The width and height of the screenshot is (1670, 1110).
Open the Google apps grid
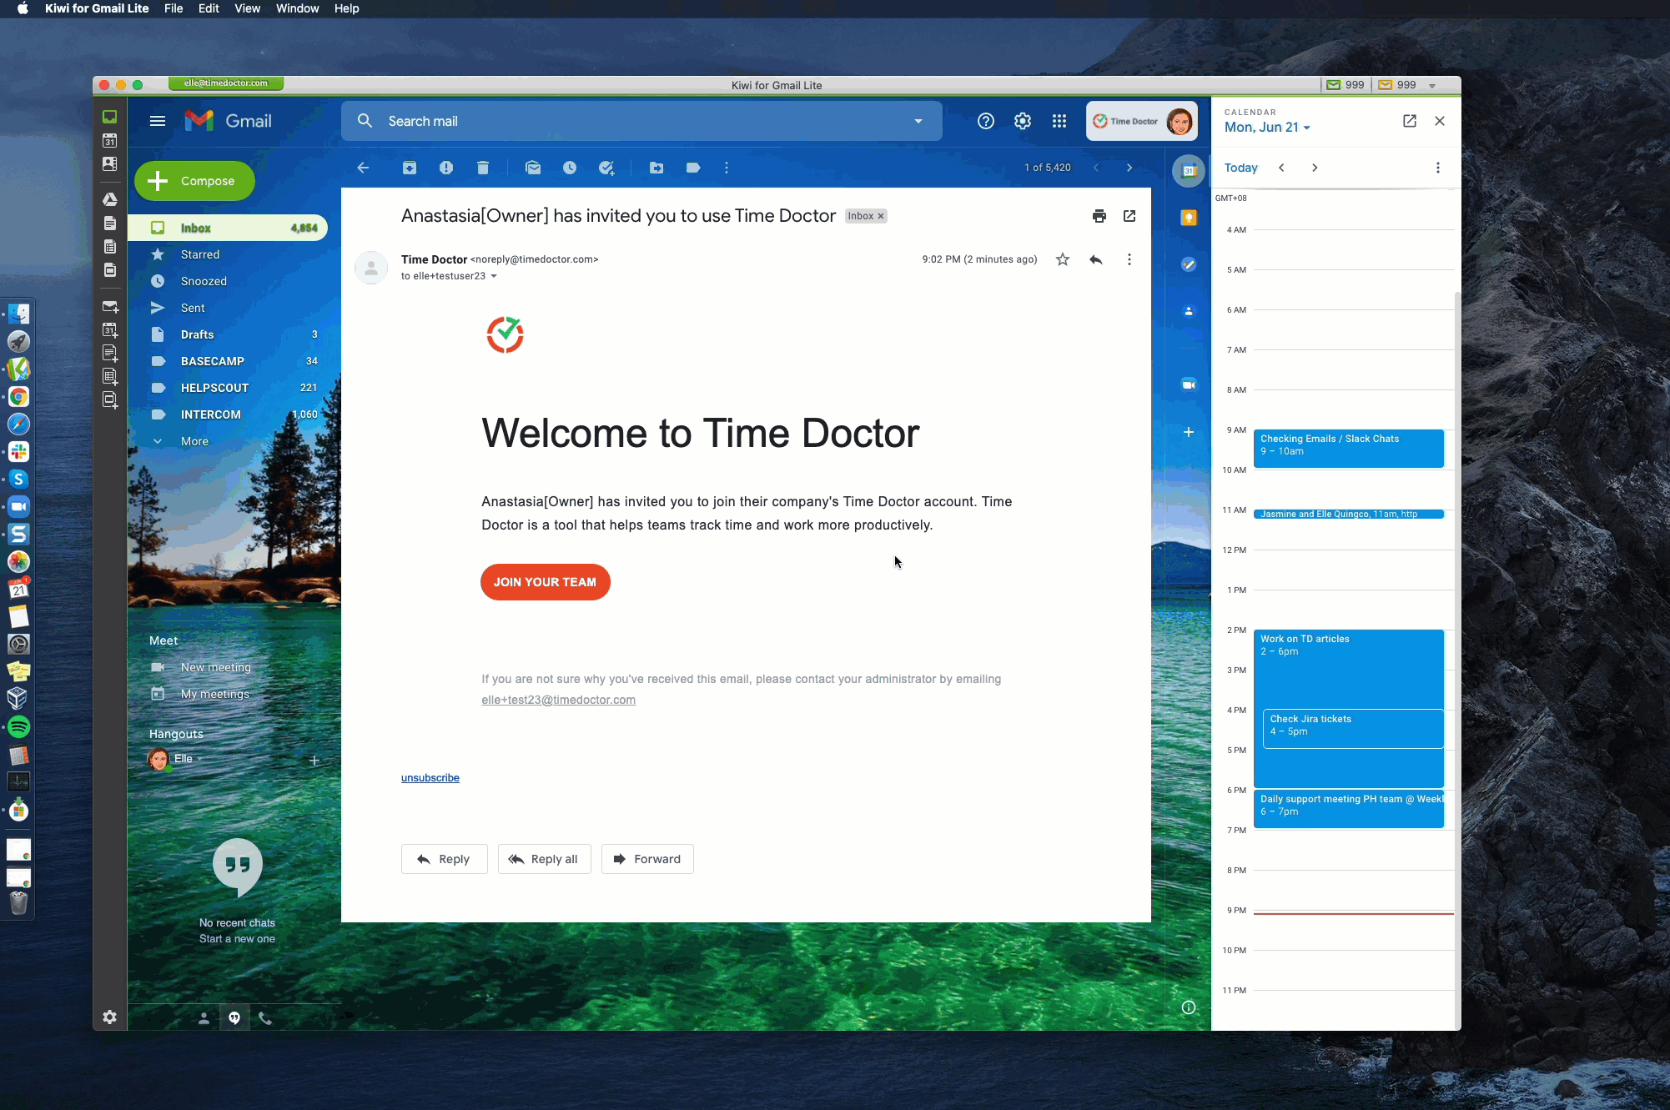(x=1059, y=121)
